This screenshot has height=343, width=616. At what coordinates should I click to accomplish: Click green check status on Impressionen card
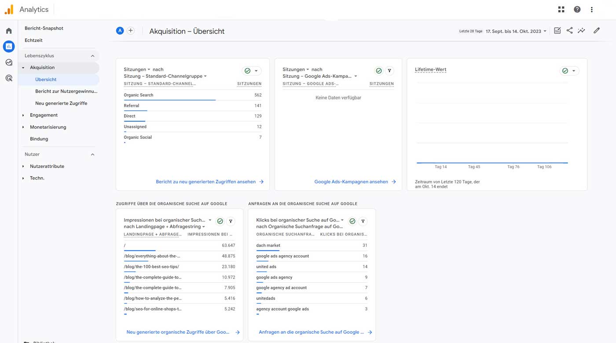(x=220, y=221)
